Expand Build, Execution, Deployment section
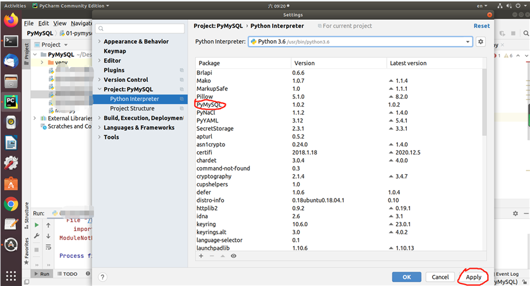This screenshot has width=530, height=286. pyautogui.click(x=99, y=118)
